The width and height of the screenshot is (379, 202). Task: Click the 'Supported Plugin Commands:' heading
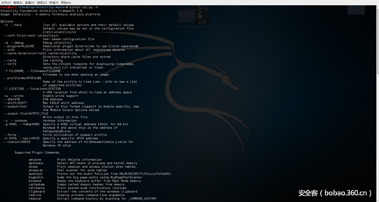tap(37, 153)
